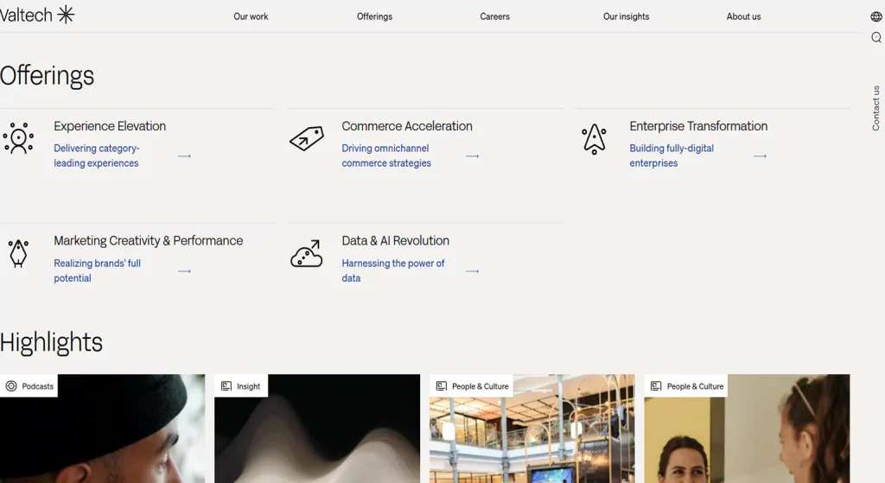Open the Offerings navigation menu

coord(374,16)
